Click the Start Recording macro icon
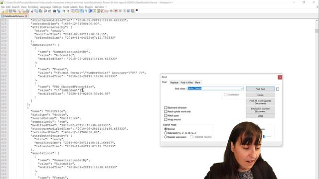Viewport: 319px width, 179px height. click(116, 11)
